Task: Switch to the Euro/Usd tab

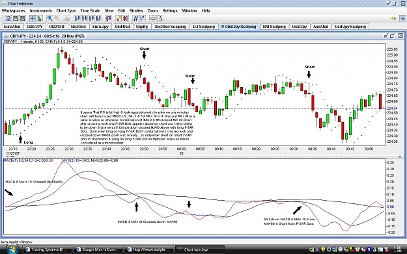Action: (12, 27)
